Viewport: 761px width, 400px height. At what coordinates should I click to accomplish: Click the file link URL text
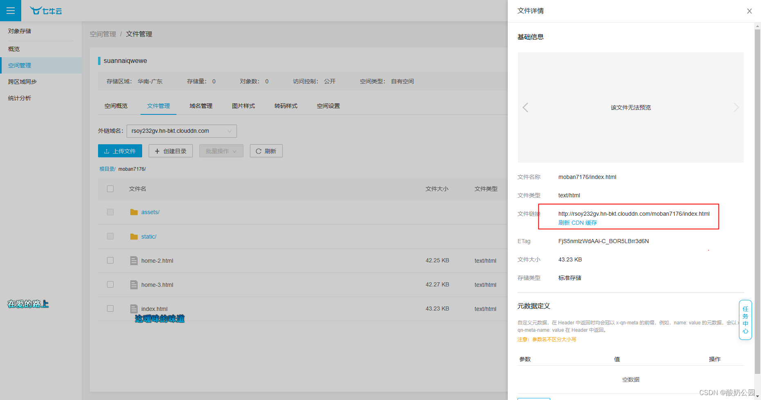(x=634, y=214)
